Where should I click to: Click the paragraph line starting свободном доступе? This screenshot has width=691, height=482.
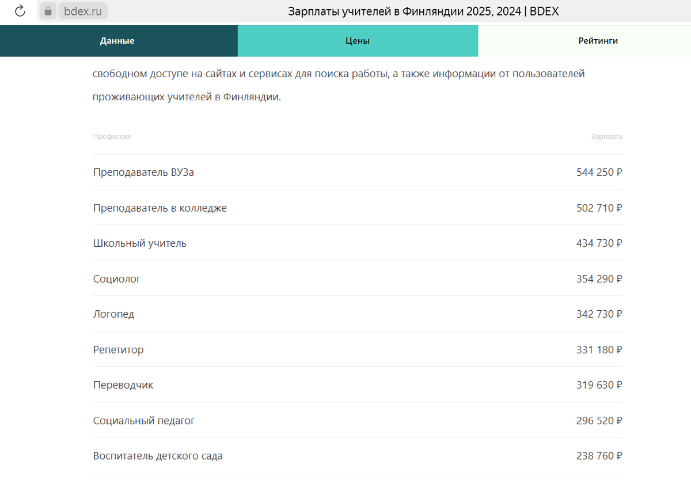[339, 74]
